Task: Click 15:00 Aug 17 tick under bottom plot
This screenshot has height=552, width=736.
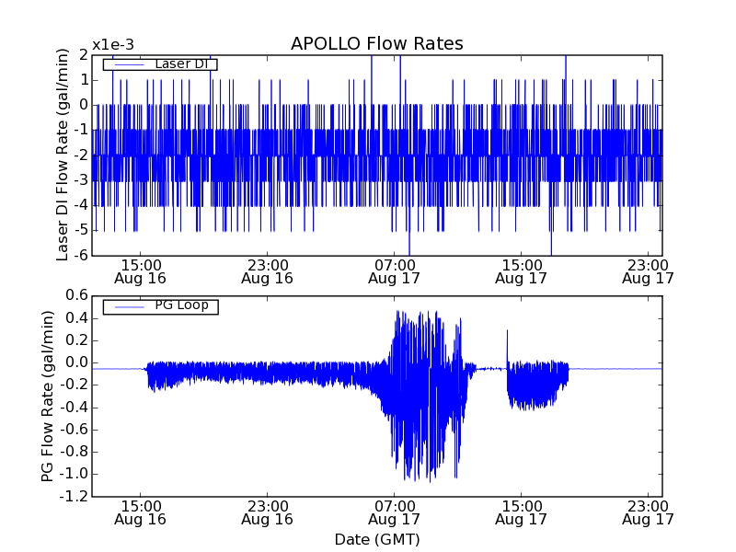Action: (x=521, y=512)
